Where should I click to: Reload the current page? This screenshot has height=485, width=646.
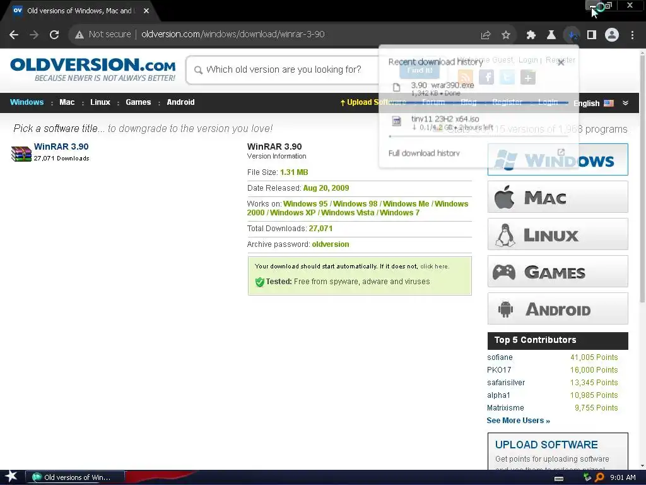pos(54,35)
